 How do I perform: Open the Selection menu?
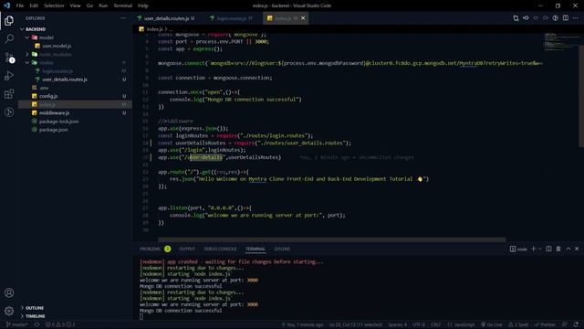(54, 5)
